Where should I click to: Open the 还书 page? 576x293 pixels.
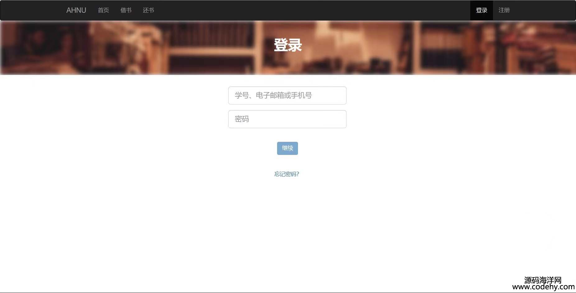click(x=148, y=10)
